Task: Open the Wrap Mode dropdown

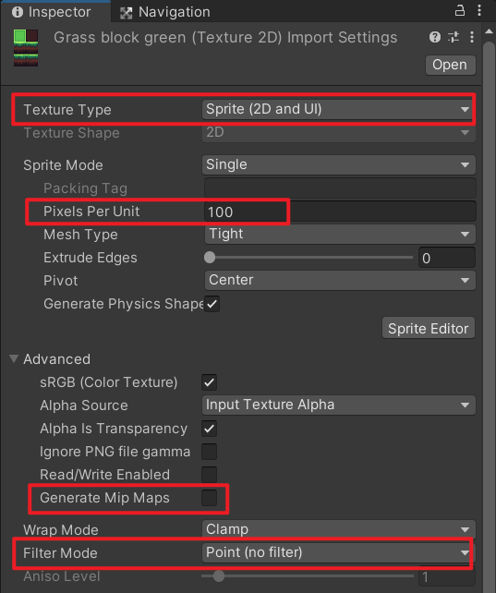Action: coord(339,529)
